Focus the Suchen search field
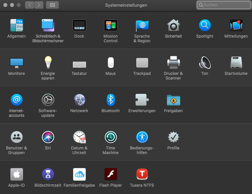The image size is (252, 194). coord(224,5)
